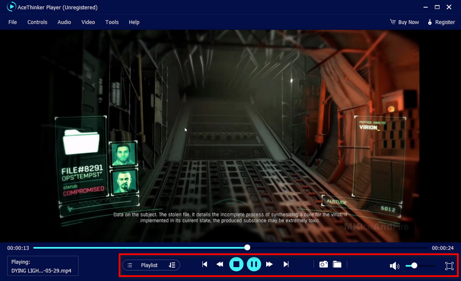
Task: Take a snapshot with camera icon
Action: 323,264
